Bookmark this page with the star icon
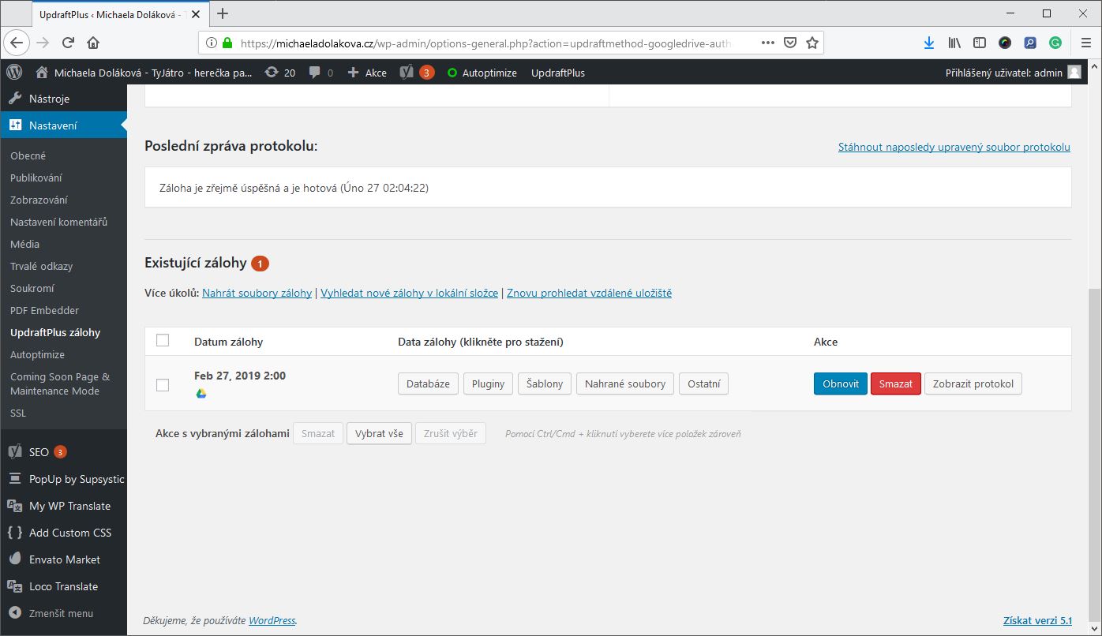Screen dimensions: 1102x636 tap(812, 43)
